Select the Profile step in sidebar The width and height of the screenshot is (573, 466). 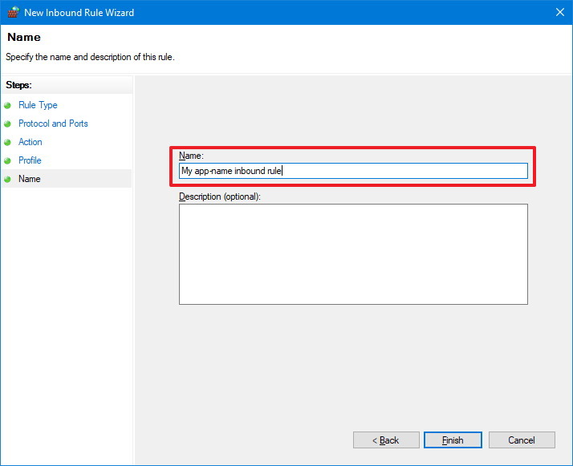tap(30, 160)
